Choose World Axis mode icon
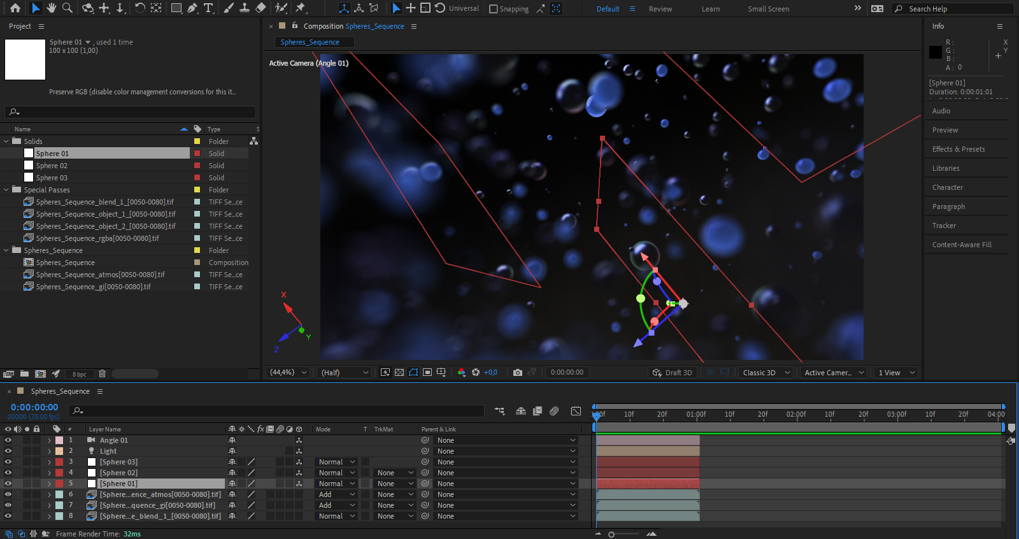Viewport: 1019px width, 539px height. coord(359,8)
